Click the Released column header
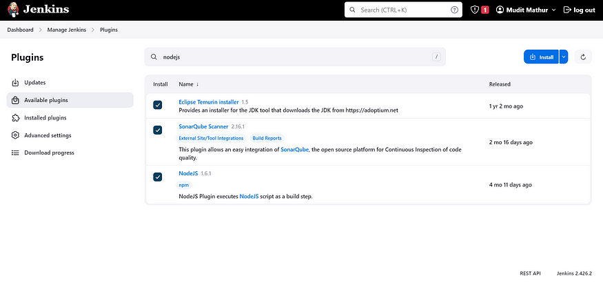 500,84
